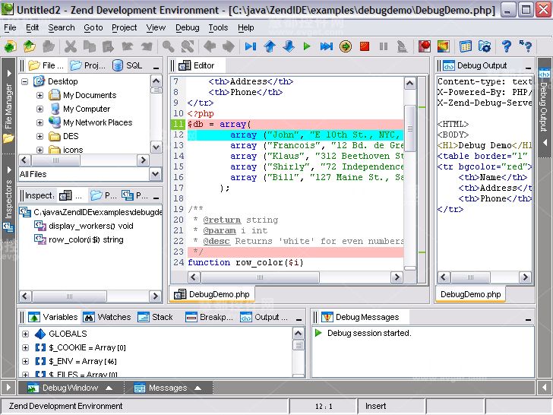
Task: Click the Copy toolbar icon
Action: (x=90, y=46)
